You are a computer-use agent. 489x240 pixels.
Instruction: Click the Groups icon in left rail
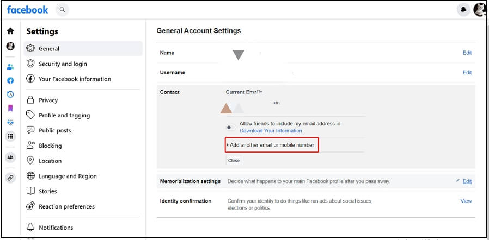10,157
